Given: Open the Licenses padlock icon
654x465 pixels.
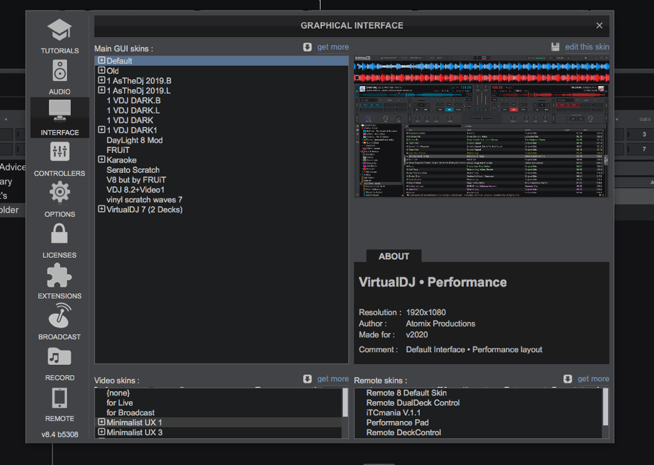Looking at the screenshot, I should point(59,233).
